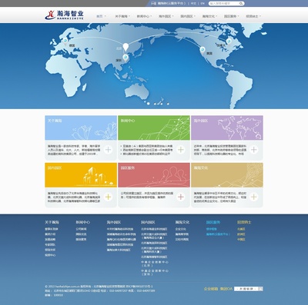This screenshot has width=308, height=305.
Task: Switch to the second carousel slide dot
Action: (x=155, y=104)
